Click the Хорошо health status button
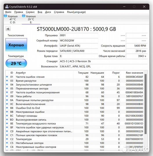Image resolution: width=153 pixels, height=156 pixels. (x=16, y=45)
